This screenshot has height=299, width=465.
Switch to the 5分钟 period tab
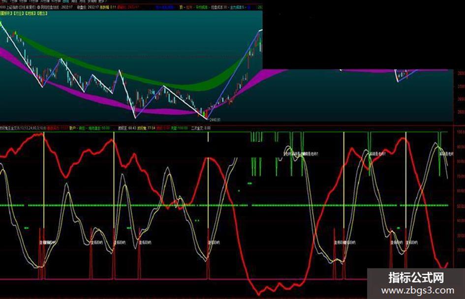[x=24, y=1]
